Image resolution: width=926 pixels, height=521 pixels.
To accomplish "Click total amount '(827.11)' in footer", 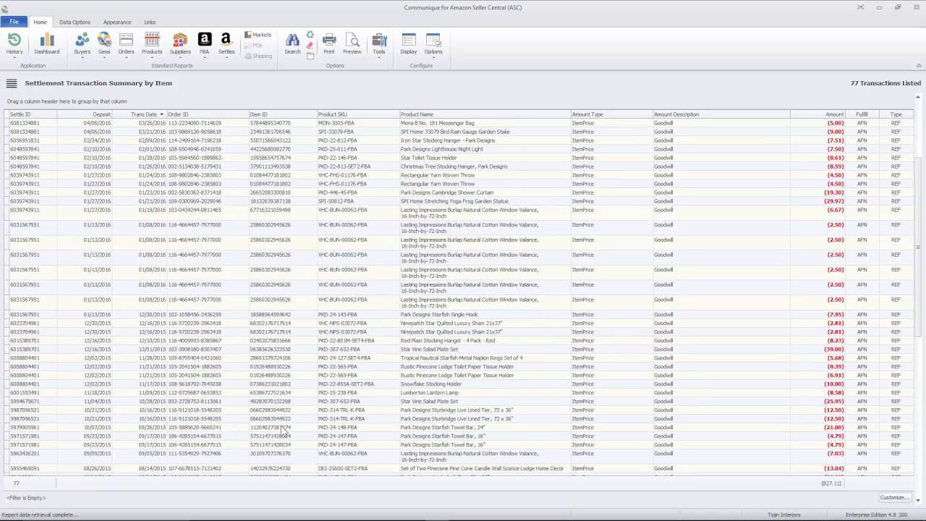I will (x=831, y=483).
